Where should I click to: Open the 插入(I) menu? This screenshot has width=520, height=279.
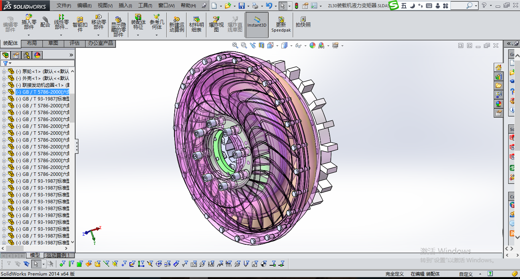click(x=125, y=6)
